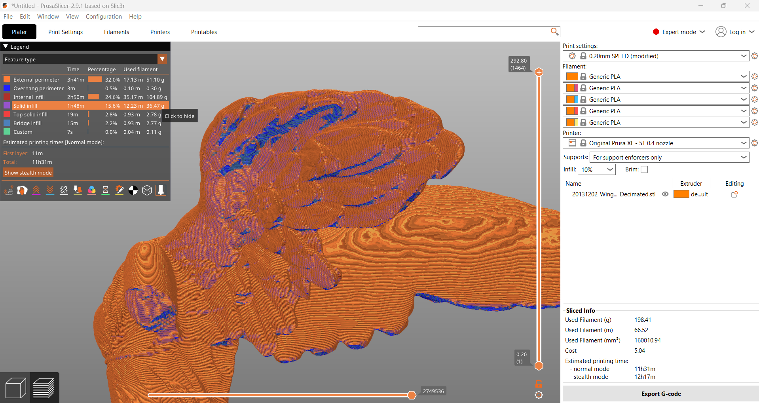Toggle pauses hourglass icon
759x403 pixels.
coord(106,190)
